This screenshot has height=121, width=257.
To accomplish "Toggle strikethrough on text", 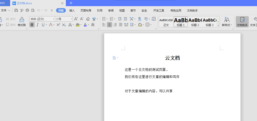I will (x=51, y=25).
